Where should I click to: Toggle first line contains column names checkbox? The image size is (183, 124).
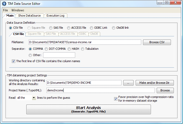point(13,61)
